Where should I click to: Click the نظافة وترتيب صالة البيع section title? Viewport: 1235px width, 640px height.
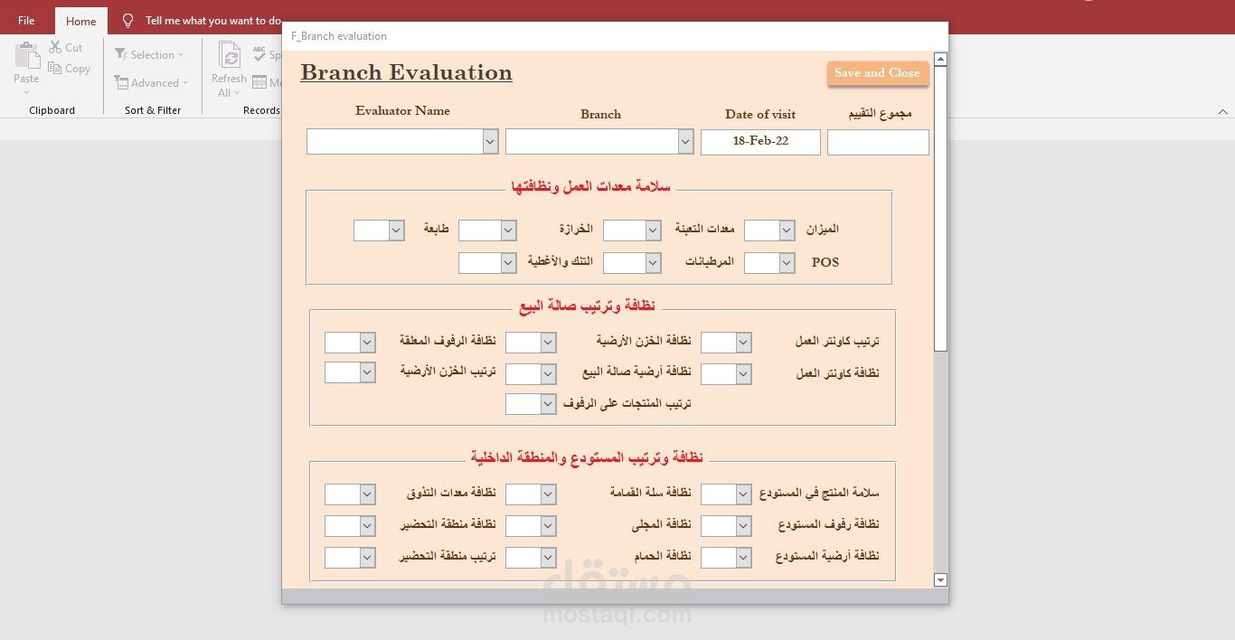tap(588, 306)
